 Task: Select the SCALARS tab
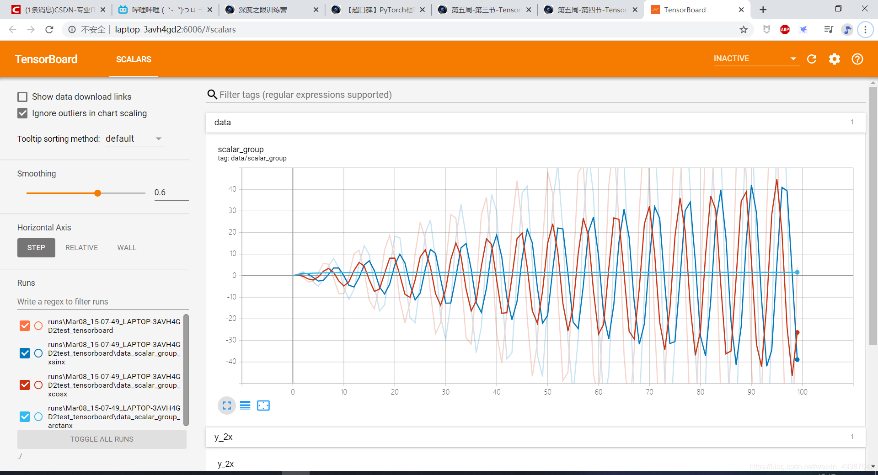[134, 59]
